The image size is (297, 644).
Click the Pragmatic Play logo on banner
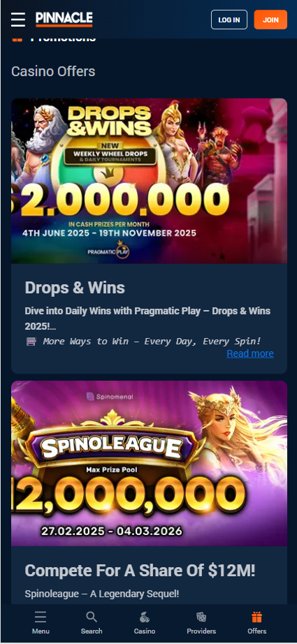coord(109,251)
